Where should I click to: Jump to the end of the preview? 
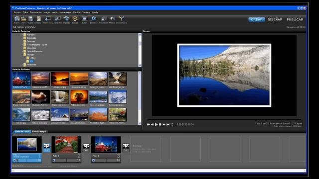pos(168,124)
